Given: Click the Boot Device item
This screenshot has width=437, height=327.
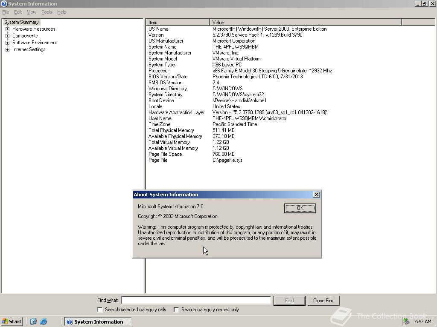Looking at the screenshot, I should (x=161, y=100).
